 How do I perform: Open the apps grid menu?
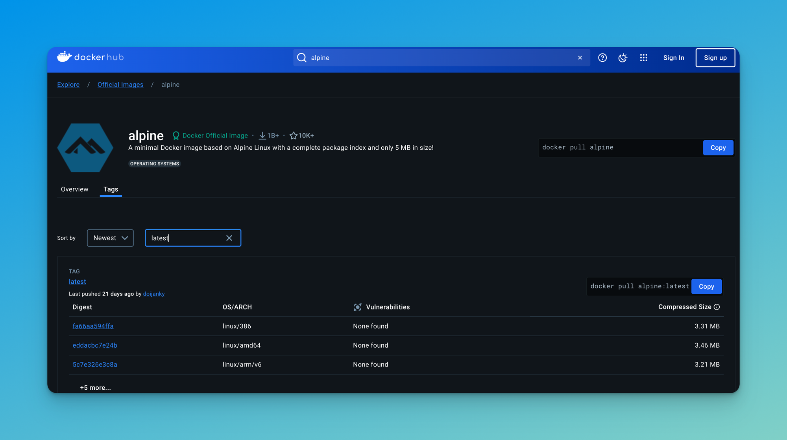643,58
